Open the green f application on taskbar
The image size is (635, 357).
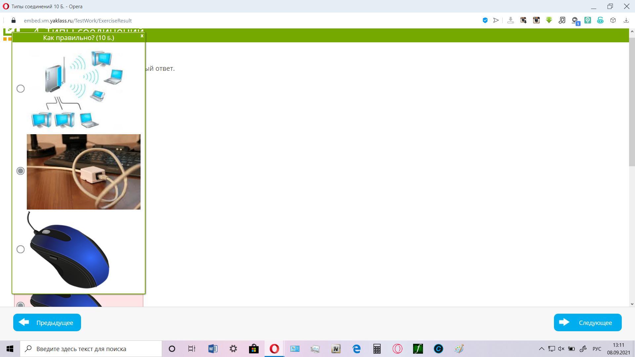[418, 349]
